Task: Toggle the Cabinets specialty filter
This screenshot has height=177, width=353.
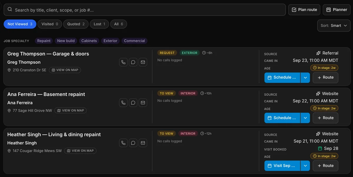Action: [x=89, y=41]
